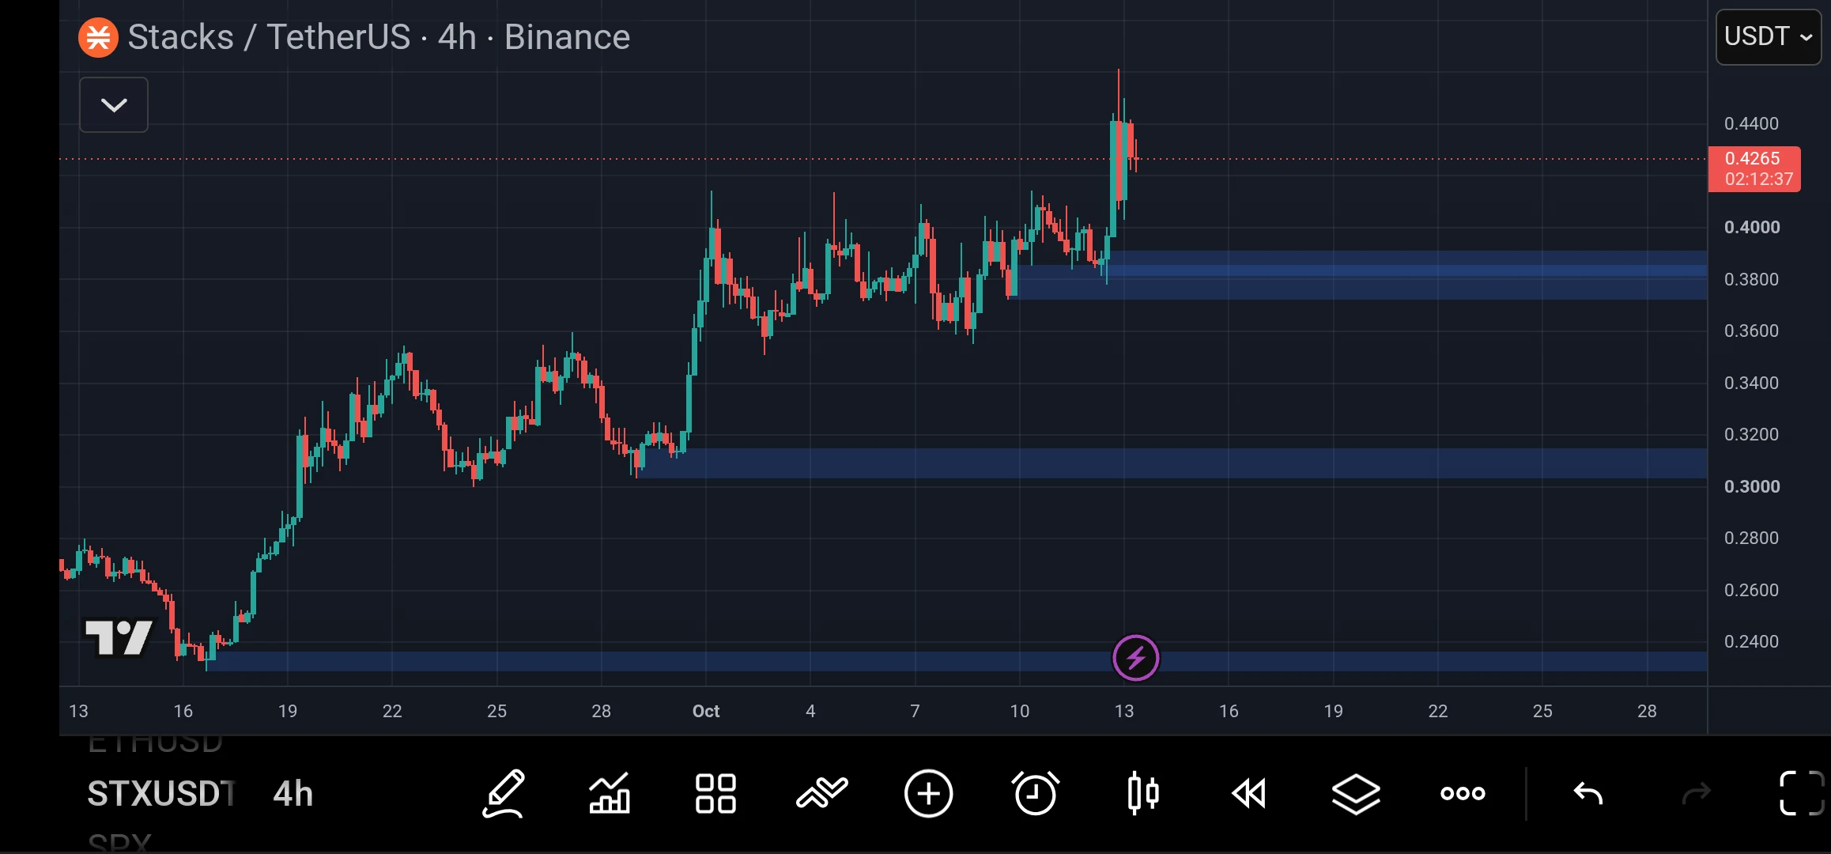1831x854 pixels.
Task: Change chart type with candlestick icon
Action: coord(1143,793)
